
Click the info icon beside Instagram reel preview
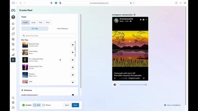click(x=135, y=15)
